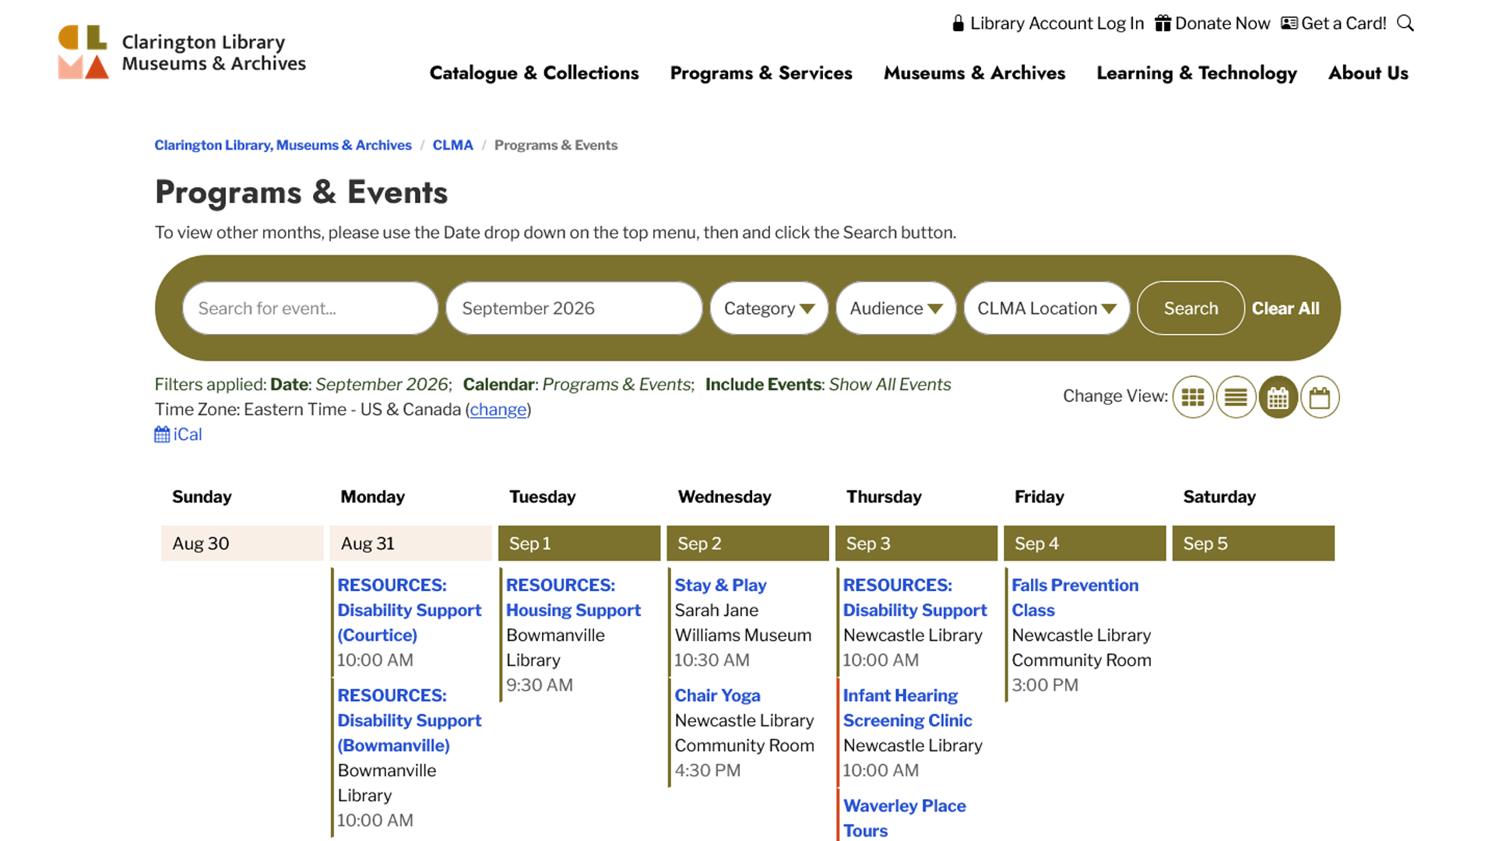Image resolution: width=1495 pixels, height=841 pixels.
Task: Click the Search button
Action: [1191, 308]
